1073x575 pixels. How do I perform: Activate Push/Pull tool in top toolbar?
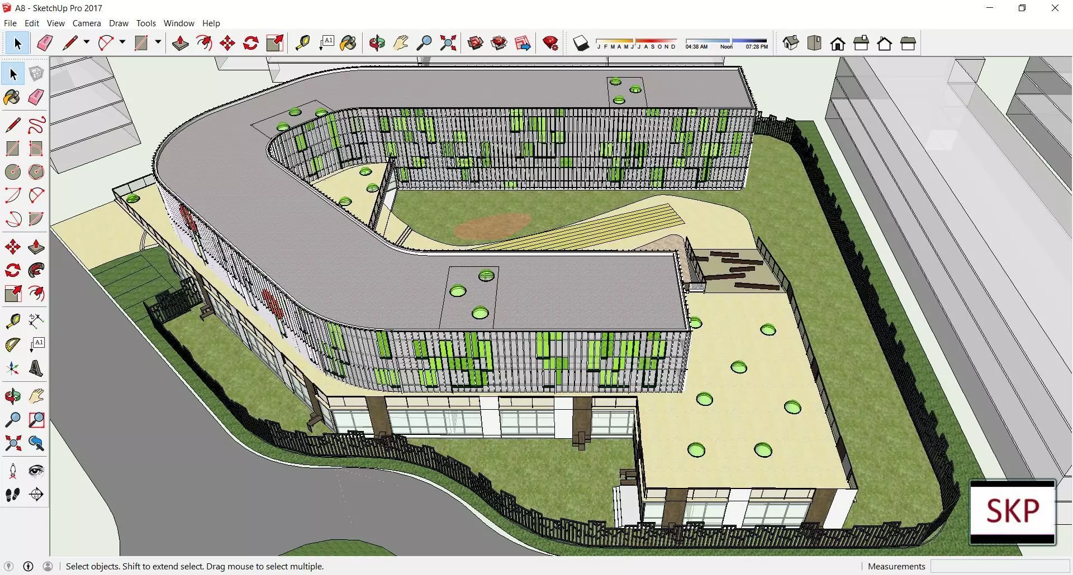coord(180,43)
